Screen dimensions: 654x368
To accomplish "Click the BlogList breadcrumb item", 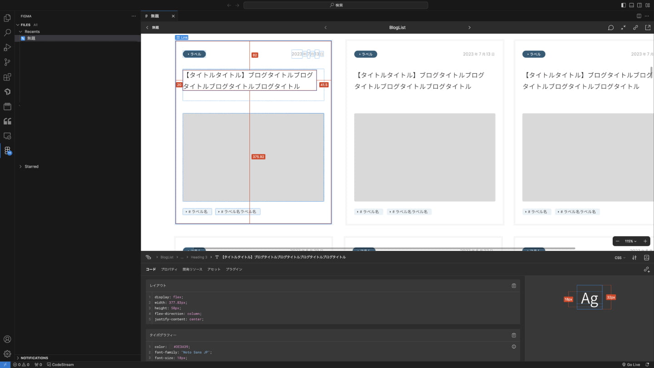I will pyautogui.click(x=167, y=257).
